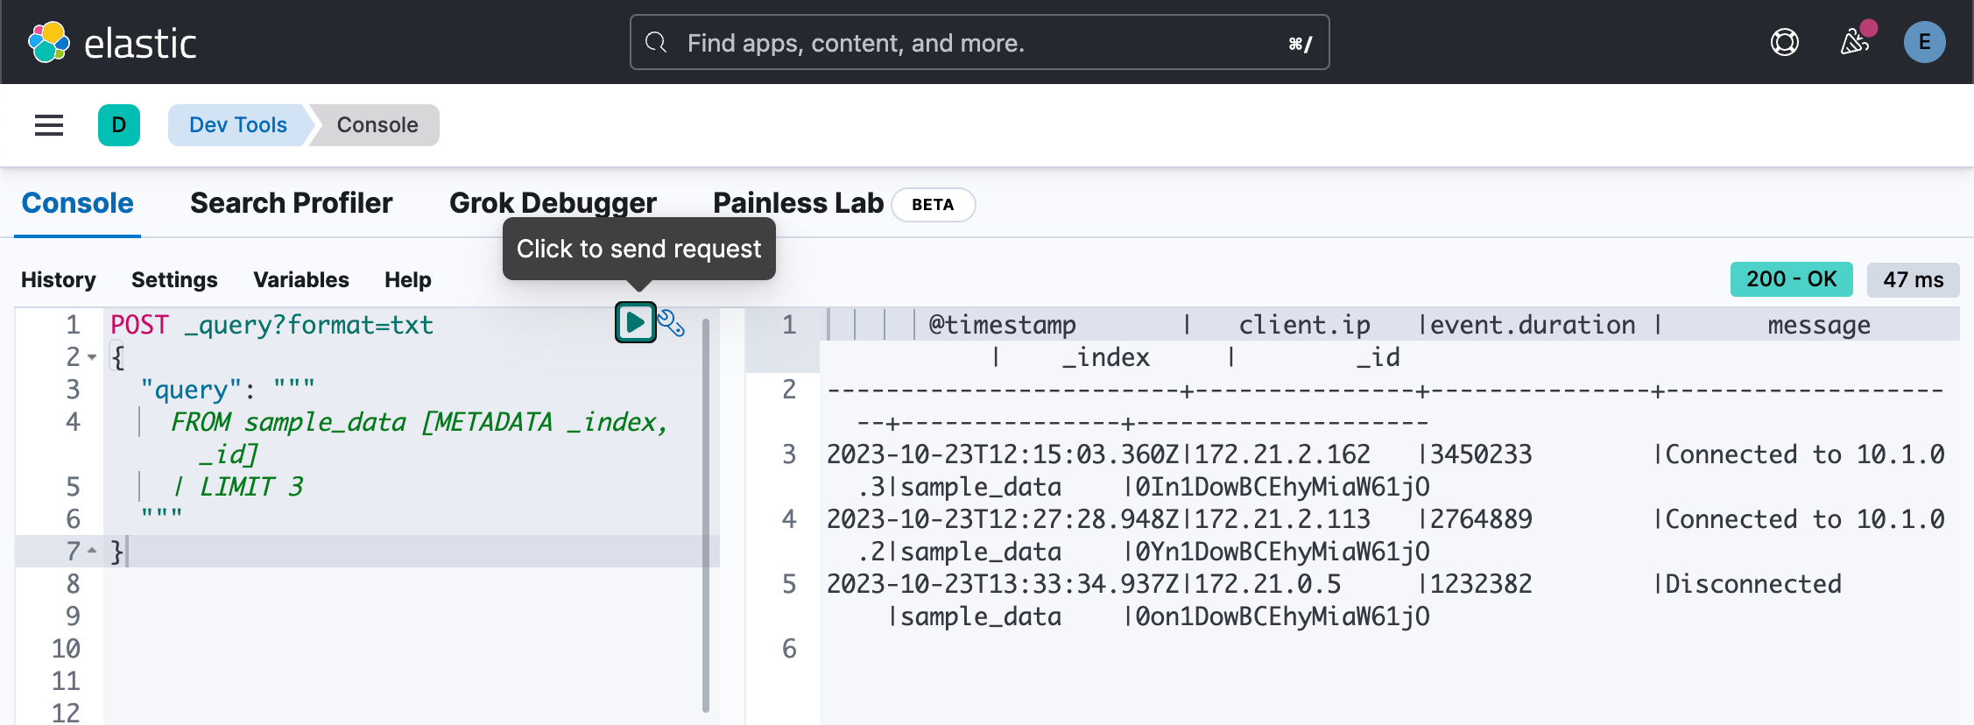Click the message column header
Viewport: 1974px width, 725px height.
1819,325
